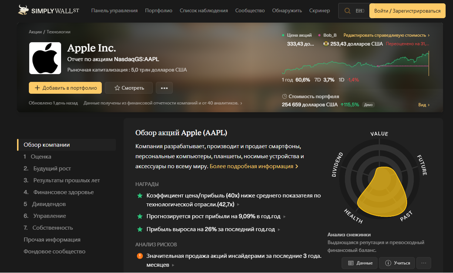Click the Bob_B avatar icon
453x273 pixels.
pos(326,44)
